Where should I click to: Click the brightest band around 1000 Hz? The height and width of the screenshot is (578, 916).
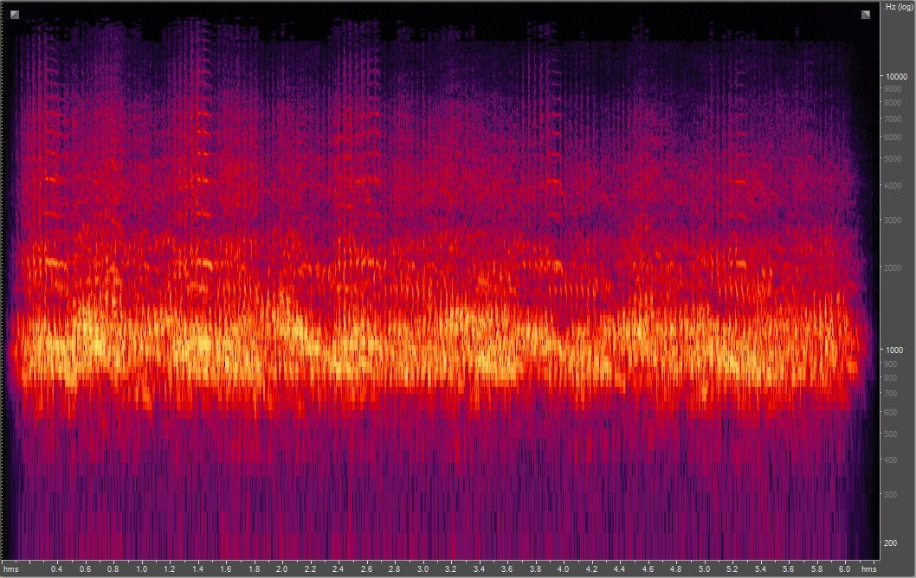coord(433,346)
